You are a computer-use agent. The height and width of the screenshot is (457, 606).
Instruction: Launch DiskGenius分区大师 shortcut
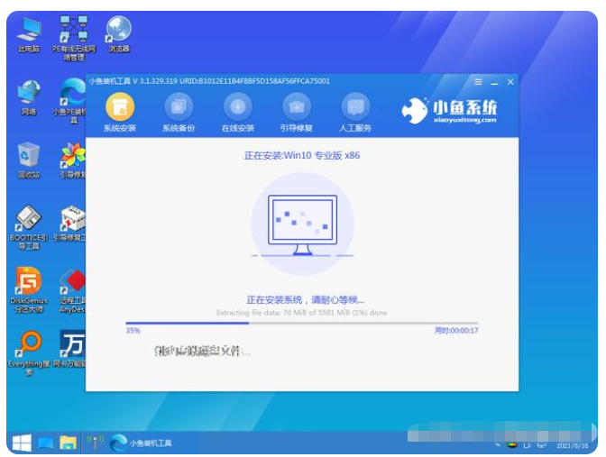tap(29, 284)
